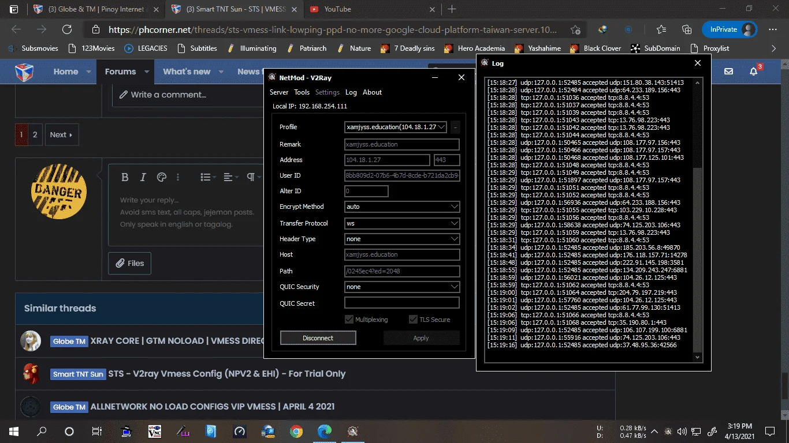Switch to the Globe & TM browser tab
Image resolution: width=789 pixels, height=443 pixels.
pos(96,9)
